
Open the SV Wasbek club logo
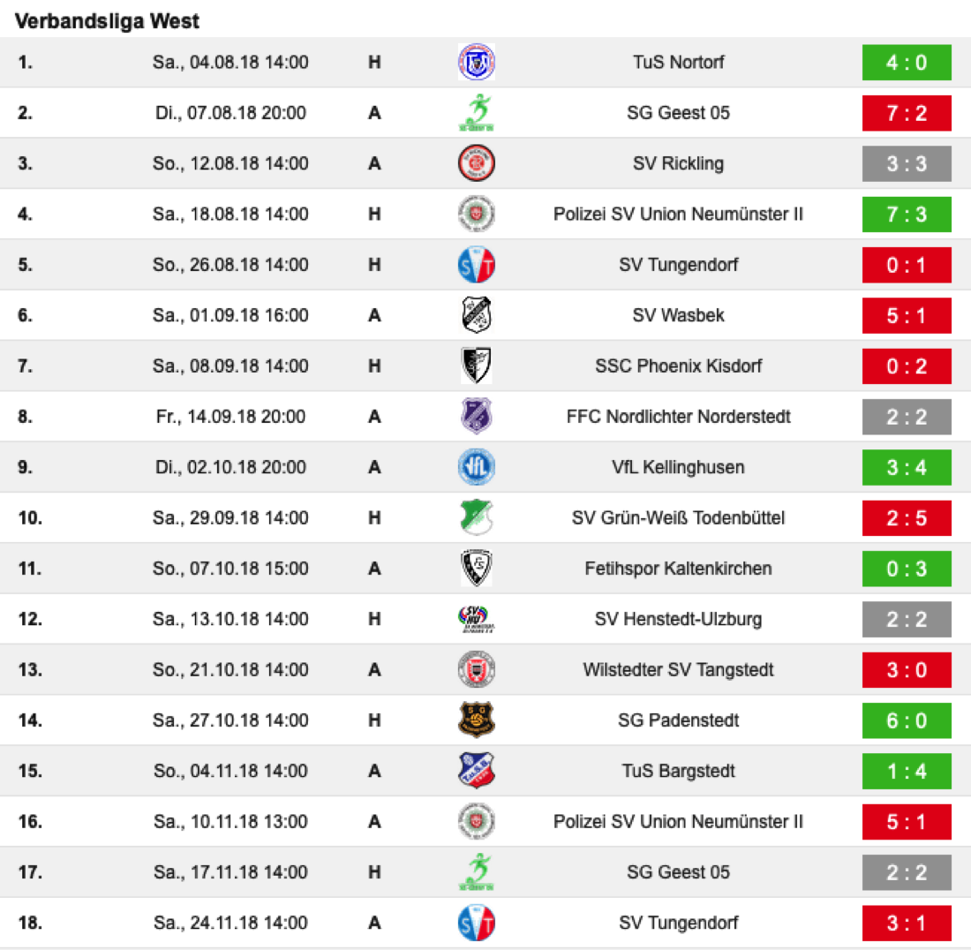click(x=477, y=315)
